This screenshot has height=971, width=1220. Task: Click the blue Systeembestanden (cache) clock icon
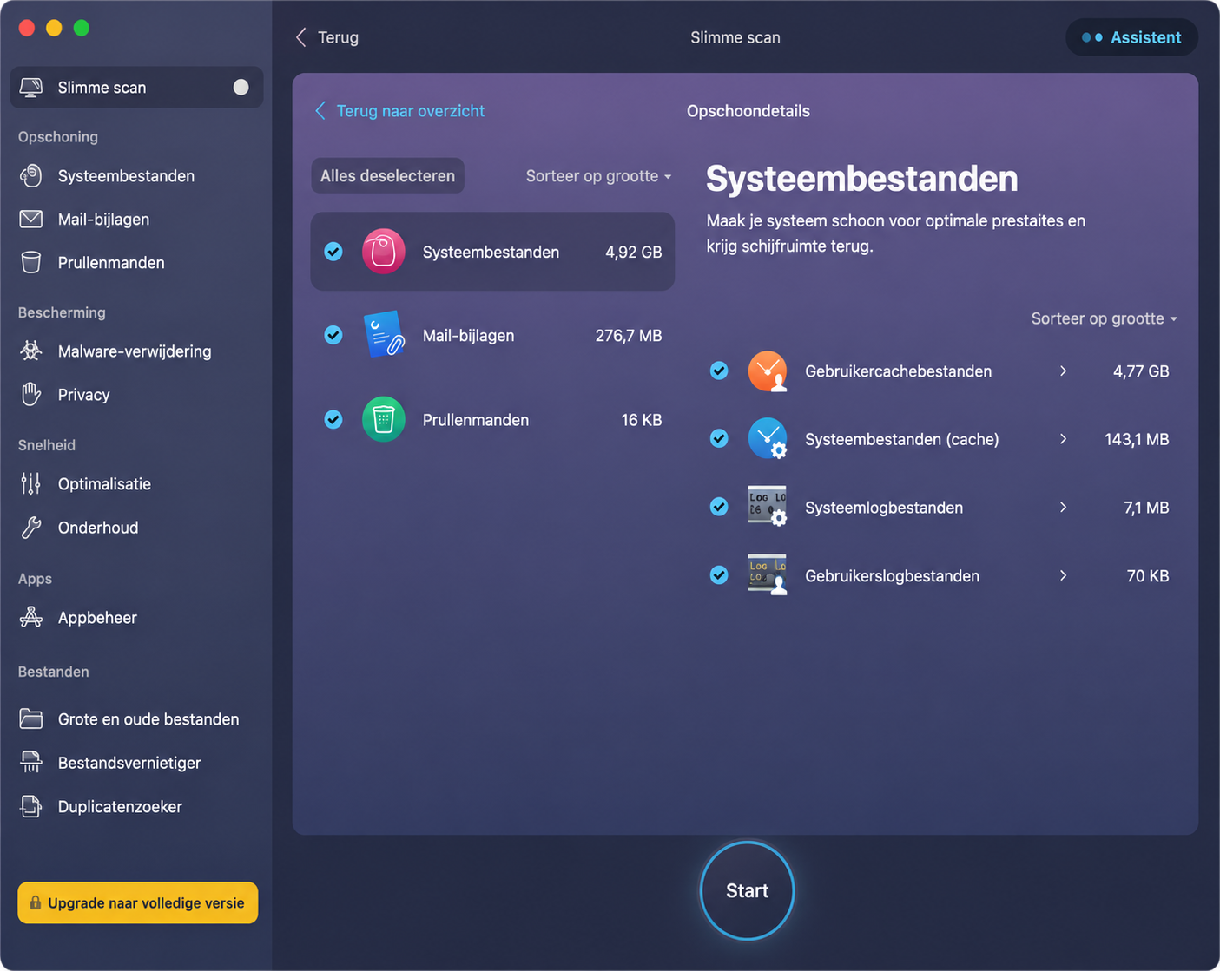click(768, 439)
